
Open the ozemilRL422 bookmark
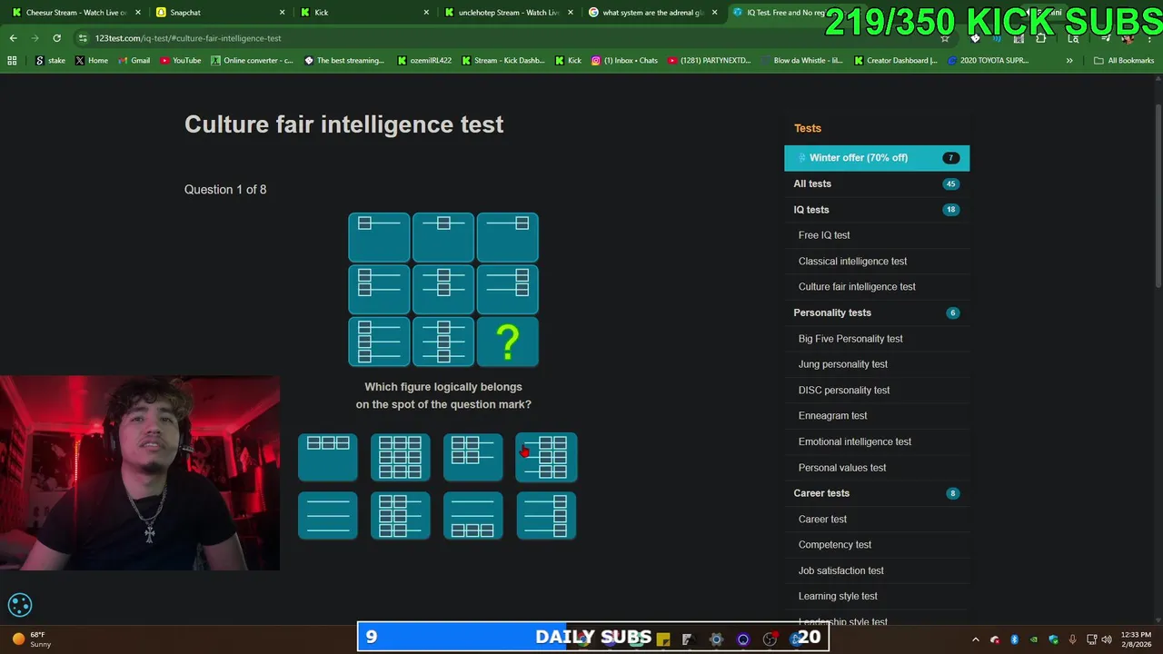point(424,61)
